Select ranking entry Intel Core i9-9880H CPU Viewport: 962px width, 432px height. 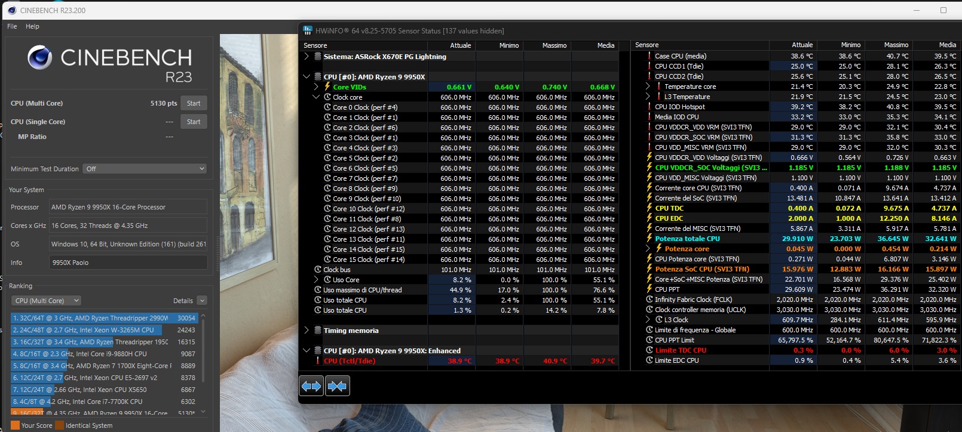[x=105, y=354]
